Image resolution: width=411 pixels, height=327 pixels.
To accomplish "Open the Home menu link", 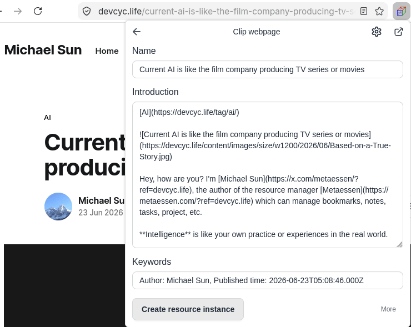I will pos(107,51).
